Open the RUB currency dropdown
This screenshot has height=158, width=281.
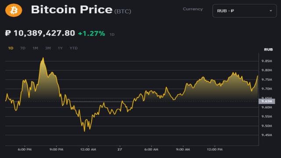click(245, 11)
